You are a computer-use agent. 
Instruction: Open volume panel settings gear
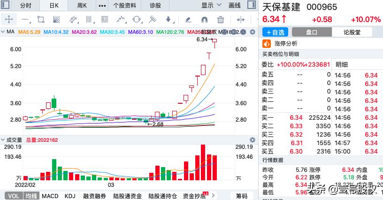253,140
